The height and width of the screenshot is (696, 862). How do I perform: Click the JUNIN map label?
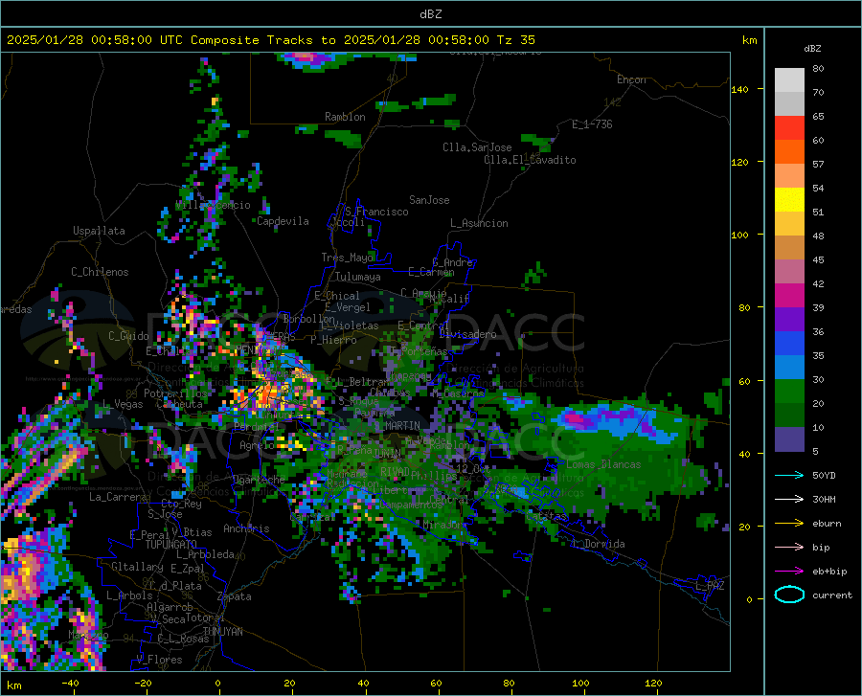point(387,453)
